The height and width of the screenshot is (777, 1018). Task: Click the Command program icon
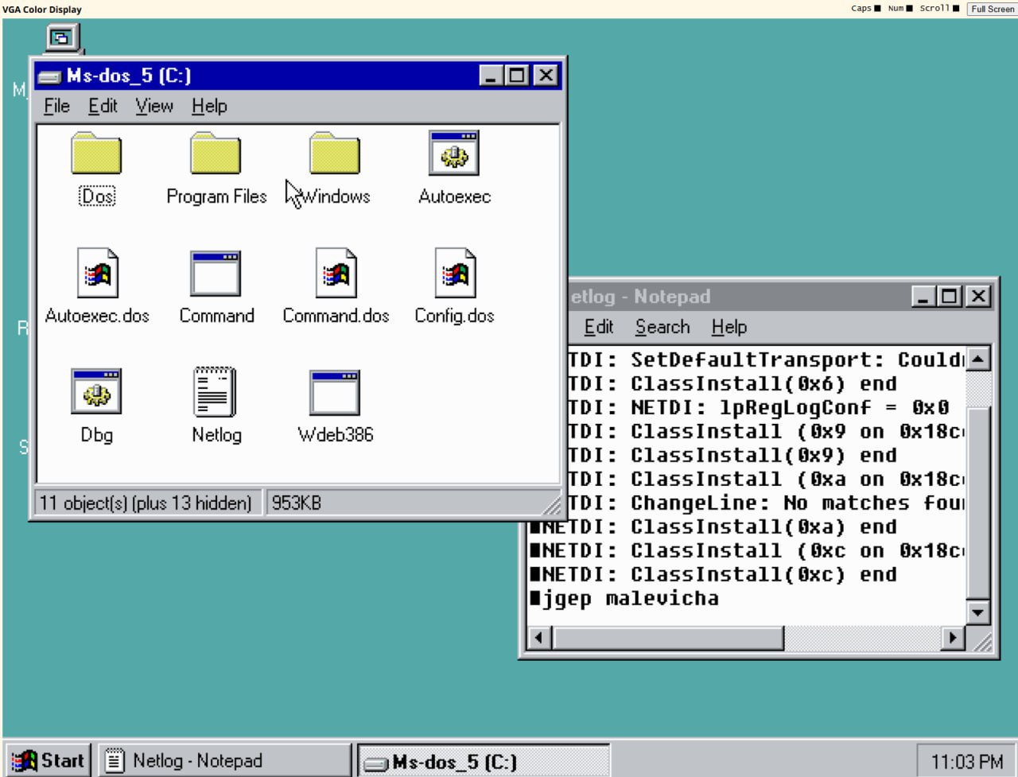coord(216,273)
